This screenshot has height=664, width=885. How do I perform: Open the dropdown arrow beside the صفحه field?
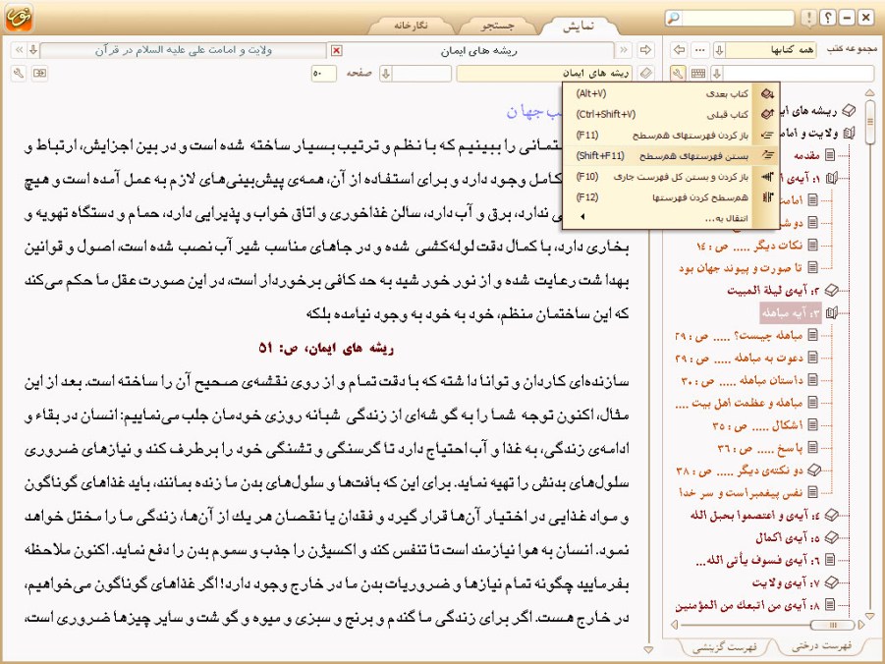click(385, 74)
